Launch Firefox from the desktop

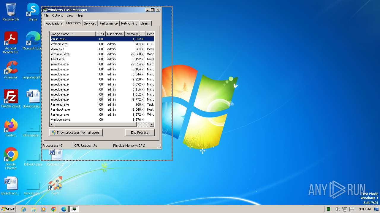pyautogui.click(x=11, y=128)
